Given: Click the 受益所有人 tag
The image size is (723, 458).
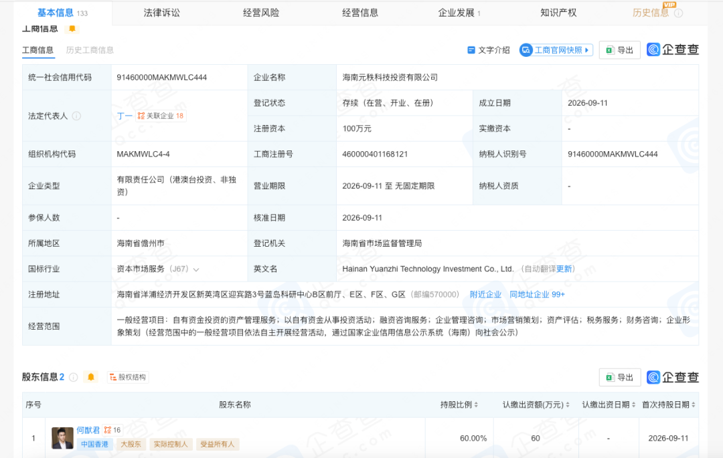Looking at the screenshot, I should click(x=217, y=444).
